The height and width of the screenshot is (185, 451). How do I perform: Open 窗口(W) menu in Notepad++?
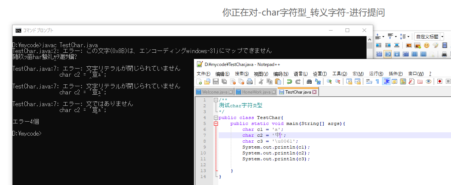tap(416, 74)
